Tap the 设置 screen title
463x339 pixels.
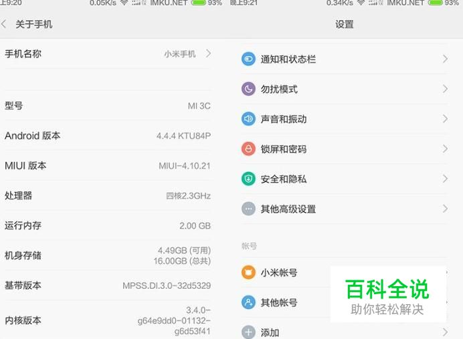[x=345, y=24]
